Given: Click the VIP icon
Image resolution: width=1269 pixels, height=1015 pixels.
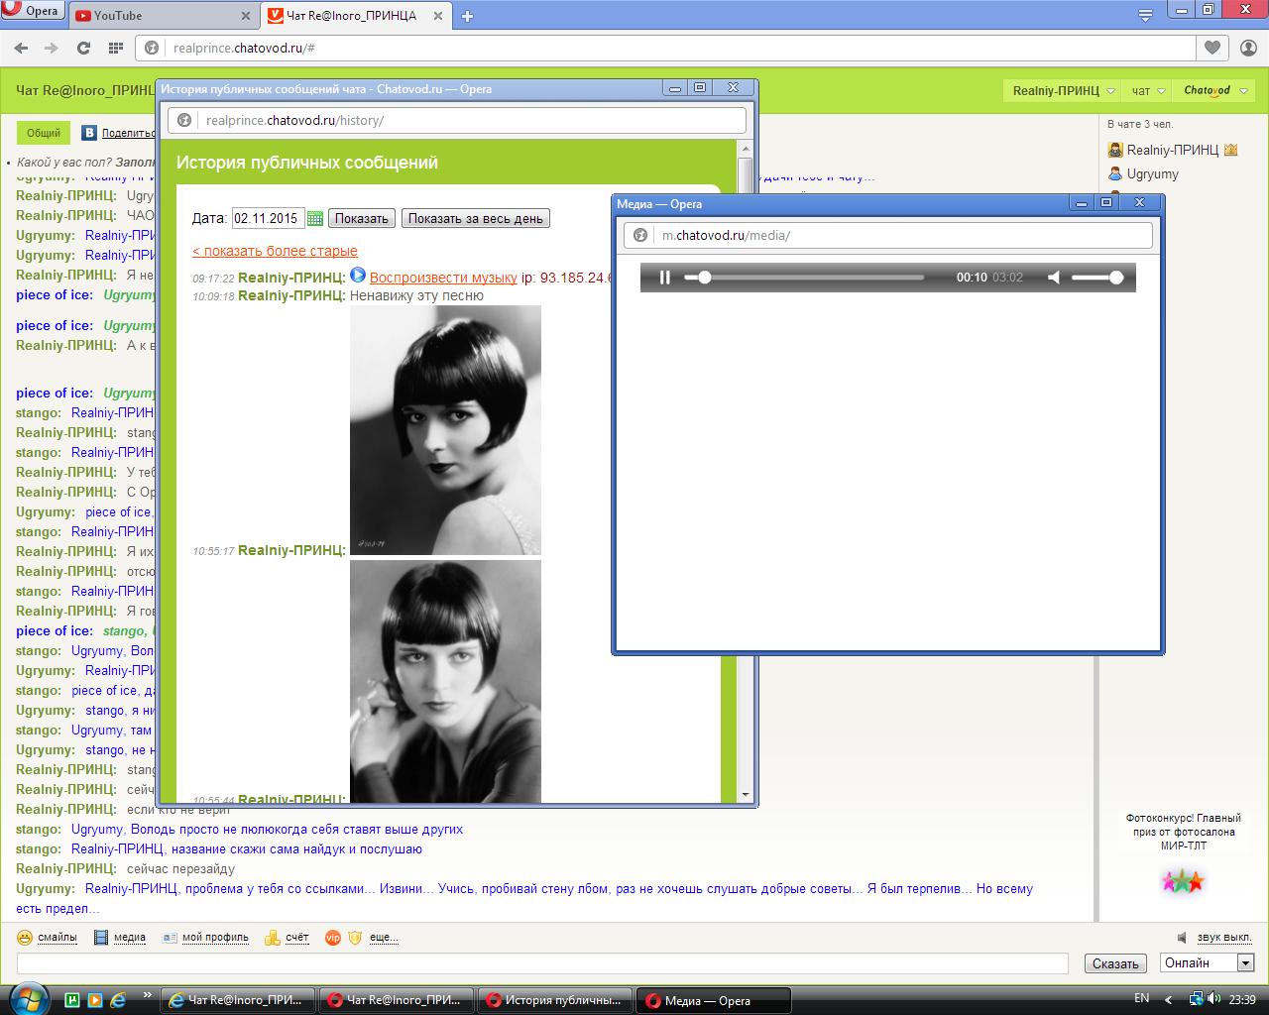Looking at the screenshot, I should [333, 937].
